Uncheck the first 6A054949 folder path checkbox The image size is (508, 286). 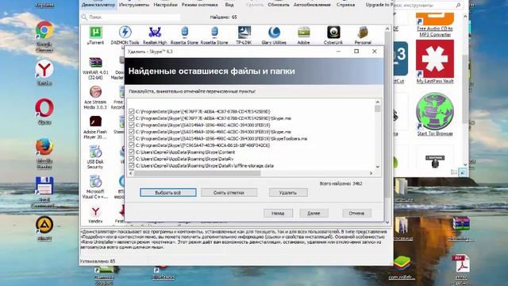click(131, 125)
